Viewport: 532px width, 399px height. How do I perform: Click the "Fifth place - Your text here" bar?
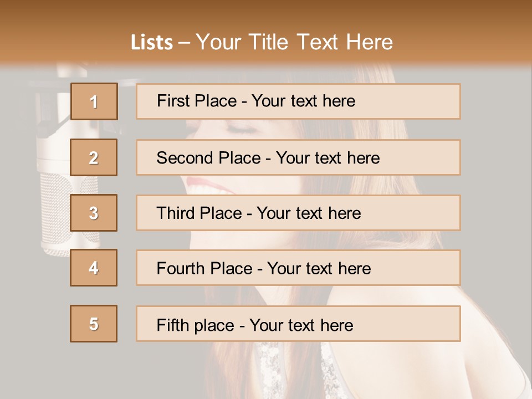298,324
